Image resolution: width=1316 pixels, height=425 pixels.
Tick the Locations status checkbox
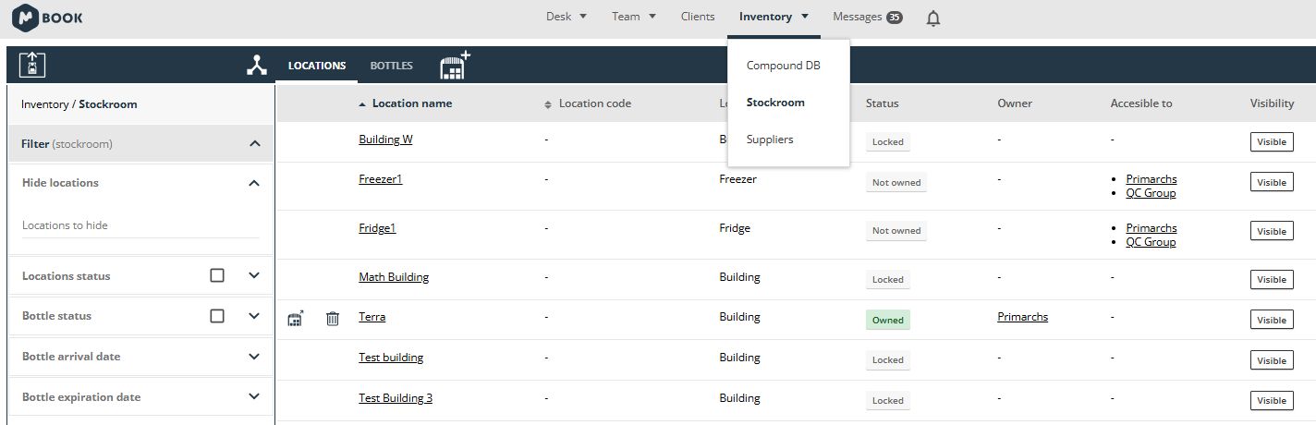tap(217, 275)
